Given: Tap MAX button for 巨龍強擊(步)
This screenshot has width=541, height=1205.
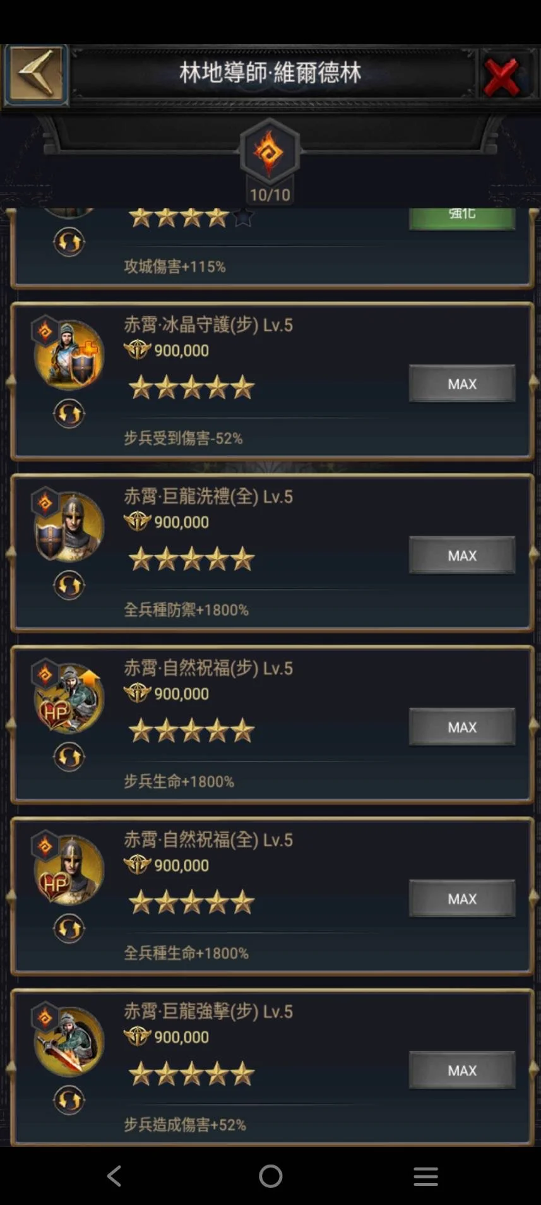Looking at the screenshot, I should tap(462, 1070).
